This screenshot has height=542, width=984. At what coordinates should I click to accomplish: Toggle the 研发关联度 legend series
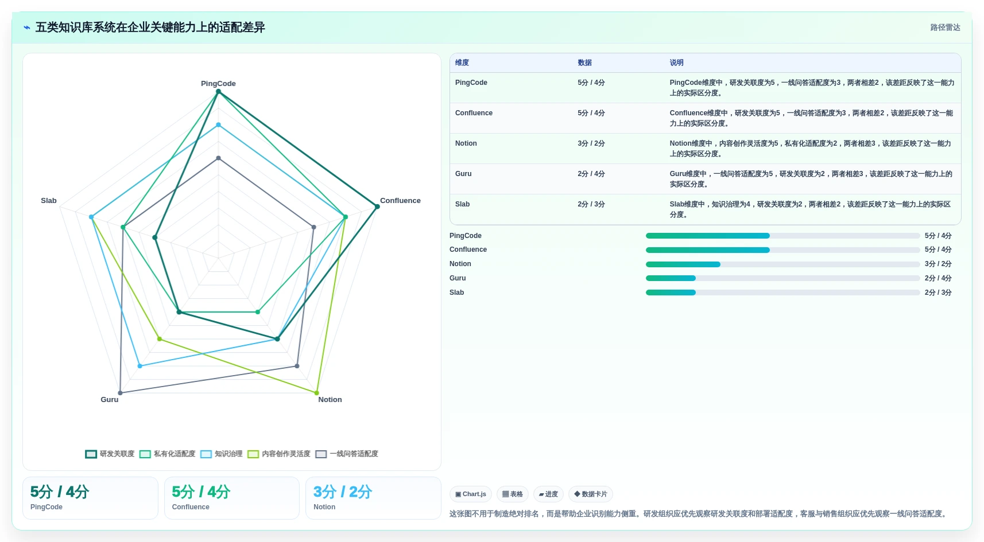(x=110, y=454)
